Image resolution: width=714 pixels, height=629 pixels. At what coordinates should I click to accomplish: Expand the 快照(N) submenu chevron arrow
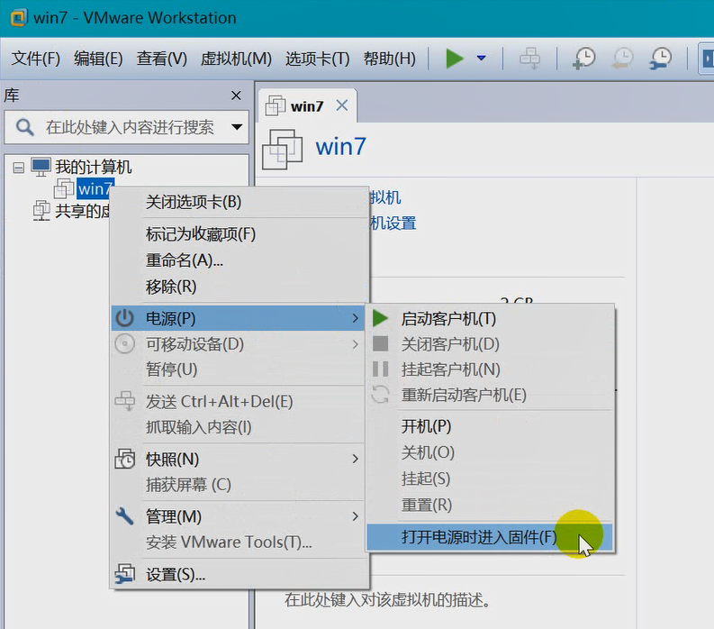click(355, 459)
